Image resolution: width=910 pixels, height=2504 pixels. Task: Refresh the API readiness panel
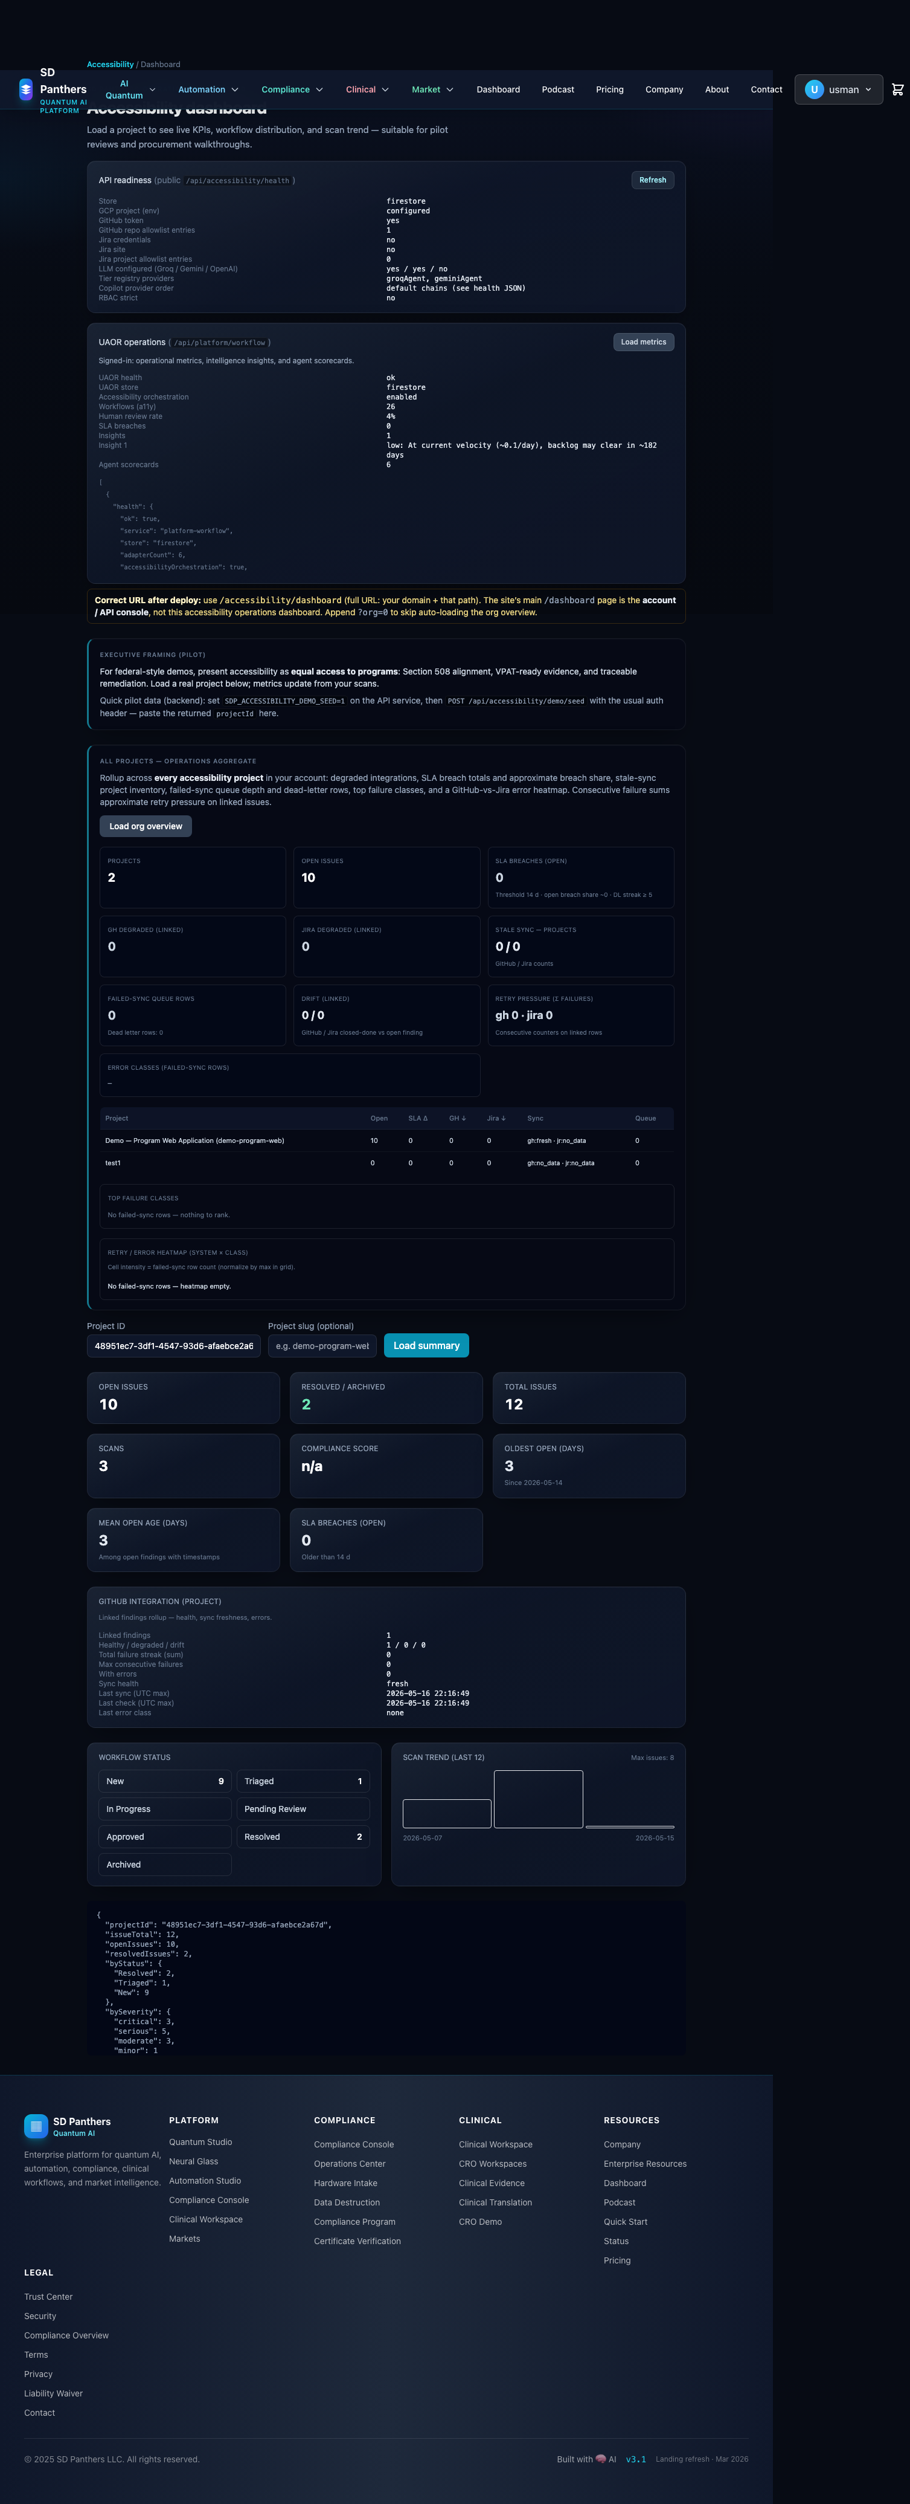coord(653,180)
